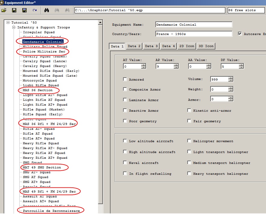
Task: Open the 3D Icon tab
Action: [206, 46]
